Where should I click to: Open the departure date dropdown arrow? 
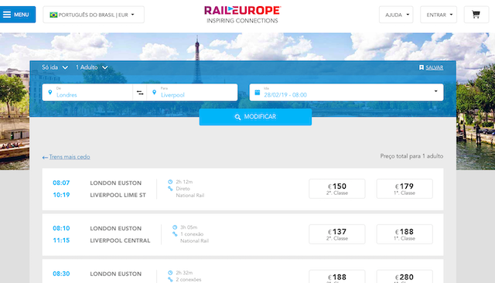point(435,91)
